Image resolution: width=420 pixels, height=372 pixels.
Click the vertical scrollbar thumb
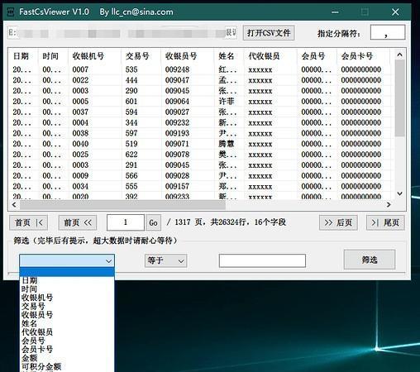tap(399, 98)
